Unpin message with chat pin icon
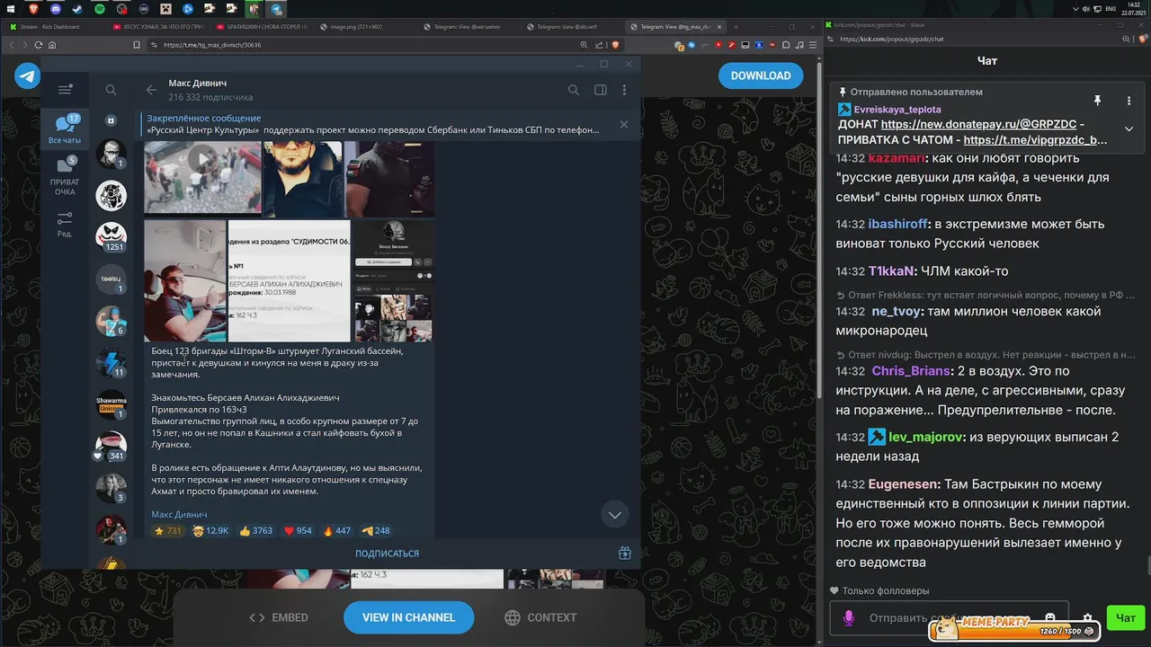The width and height of the screenshot is (1151, 647). [x=1097, y=101]
